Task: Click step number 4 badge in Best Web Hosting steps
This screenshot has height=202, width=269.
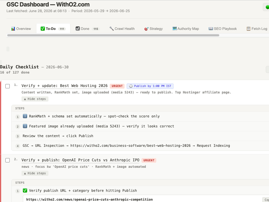Action: [x=18, y=146]
